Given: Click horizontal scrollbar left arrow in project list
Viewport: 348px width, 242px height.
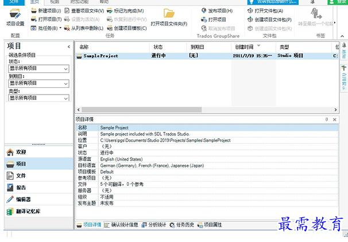Looking at the screenshot, I should pos(79,110).
